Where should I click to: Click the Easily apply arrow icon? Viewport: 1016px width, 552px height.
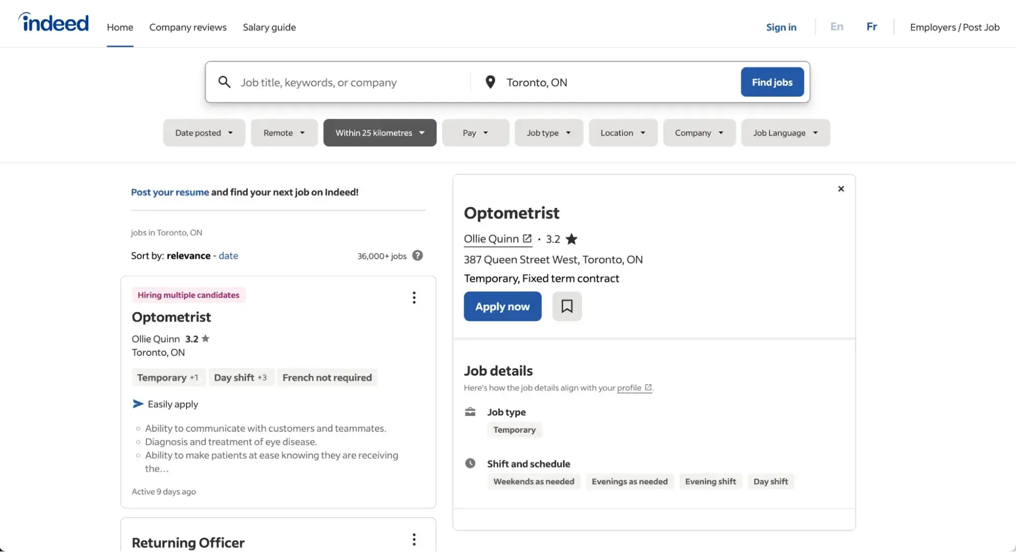pyautogui.click(x=138, y=404)
